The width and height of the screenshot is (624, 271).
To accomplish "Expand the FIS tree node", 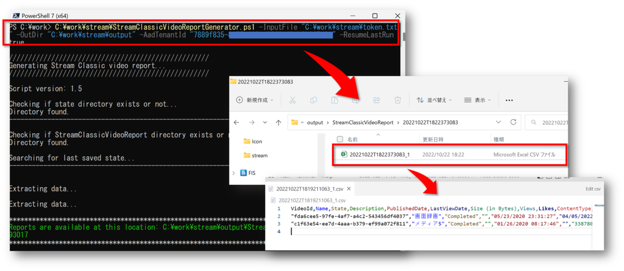I will tap(233, 173).
